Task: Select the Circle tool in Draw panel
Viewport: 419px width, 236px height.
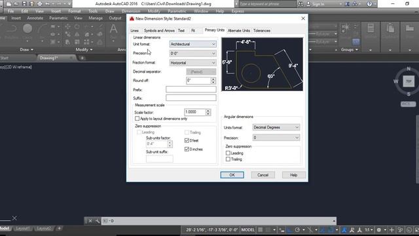Action: coord(27,28)
